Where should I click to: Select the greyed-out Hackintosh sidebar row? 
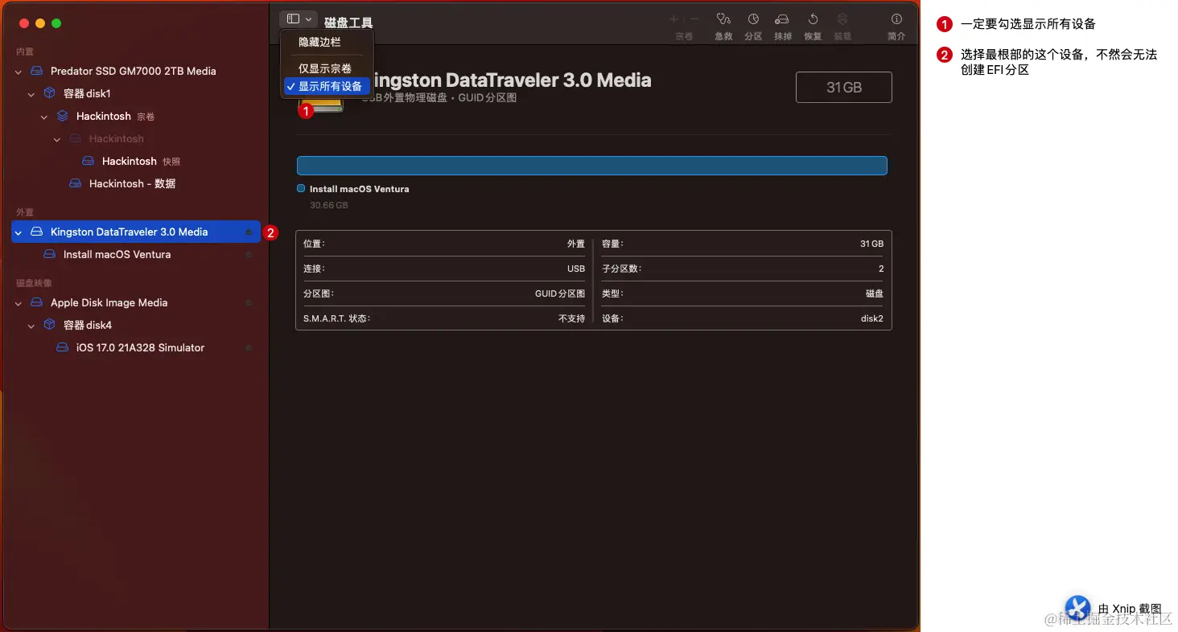click(x=136, y=138)
